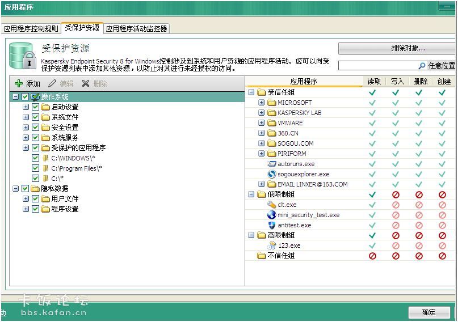Open the 应用程序活动监控器 tab
The image size is (458, 322).
(x=136, y=28)
